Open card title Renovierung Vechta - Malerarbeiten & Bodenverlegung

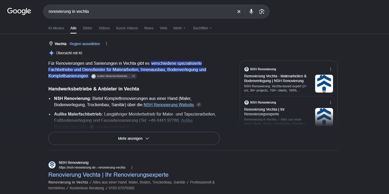pos(275,78)
